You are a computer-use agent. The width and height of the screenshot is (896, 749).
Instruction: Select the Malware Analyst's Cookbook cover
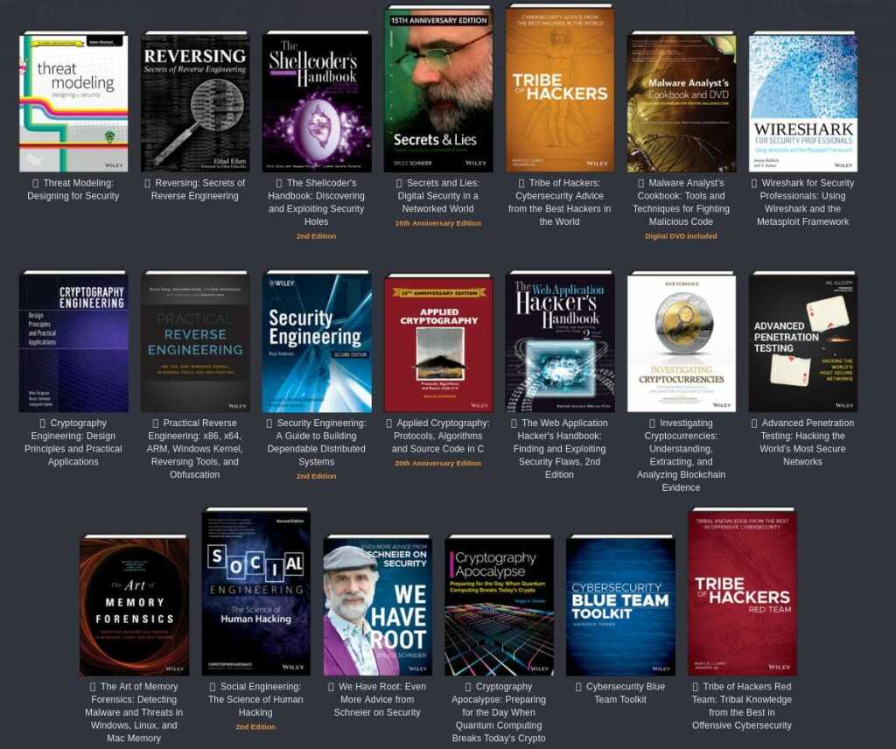[x=682, y=102]
